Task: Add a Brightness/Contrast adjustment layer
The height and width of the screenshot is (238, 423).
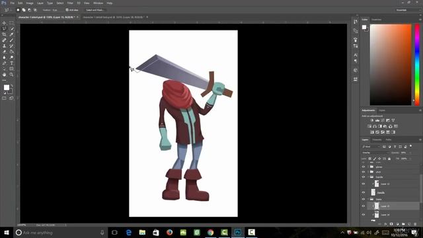Action: click(x=371, y=120)
